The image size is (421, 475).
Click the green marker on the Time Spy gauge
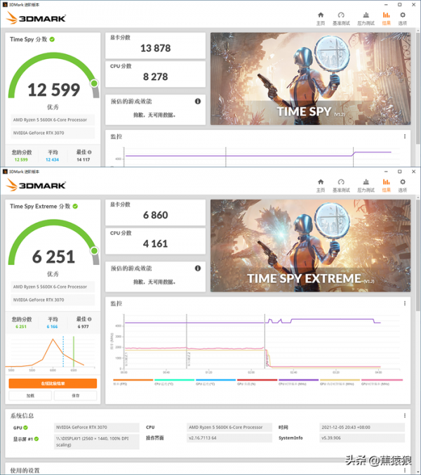point(94,84)
